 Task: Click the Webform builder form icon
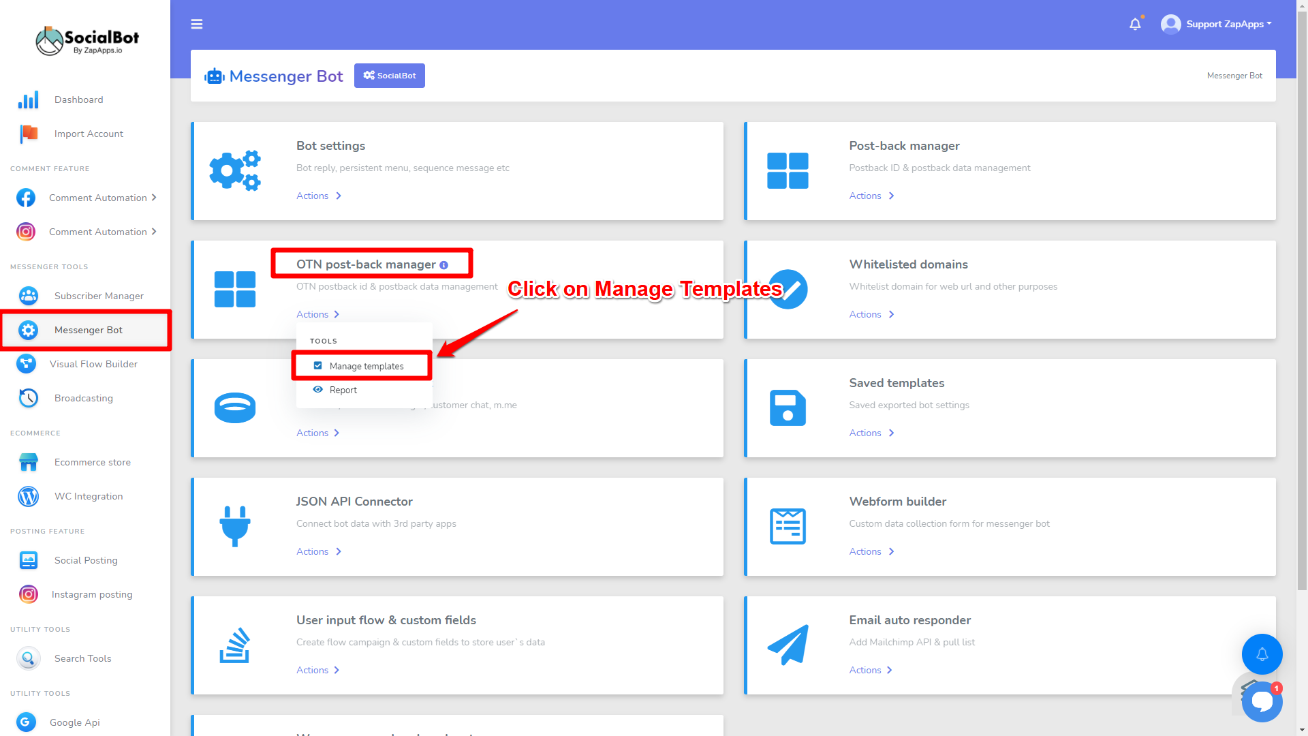[x=788, y=526]
